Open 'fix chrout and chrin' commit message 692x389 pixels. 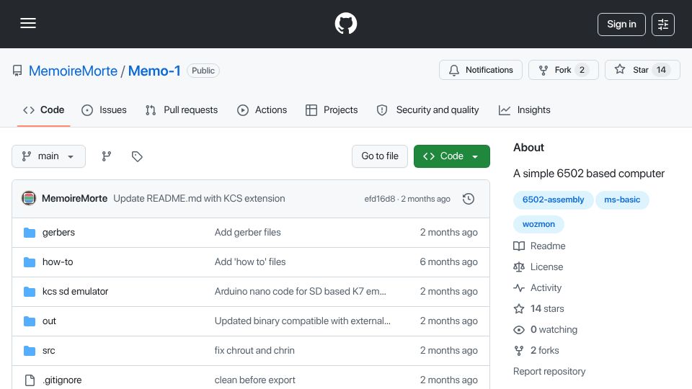coord(254,351)
